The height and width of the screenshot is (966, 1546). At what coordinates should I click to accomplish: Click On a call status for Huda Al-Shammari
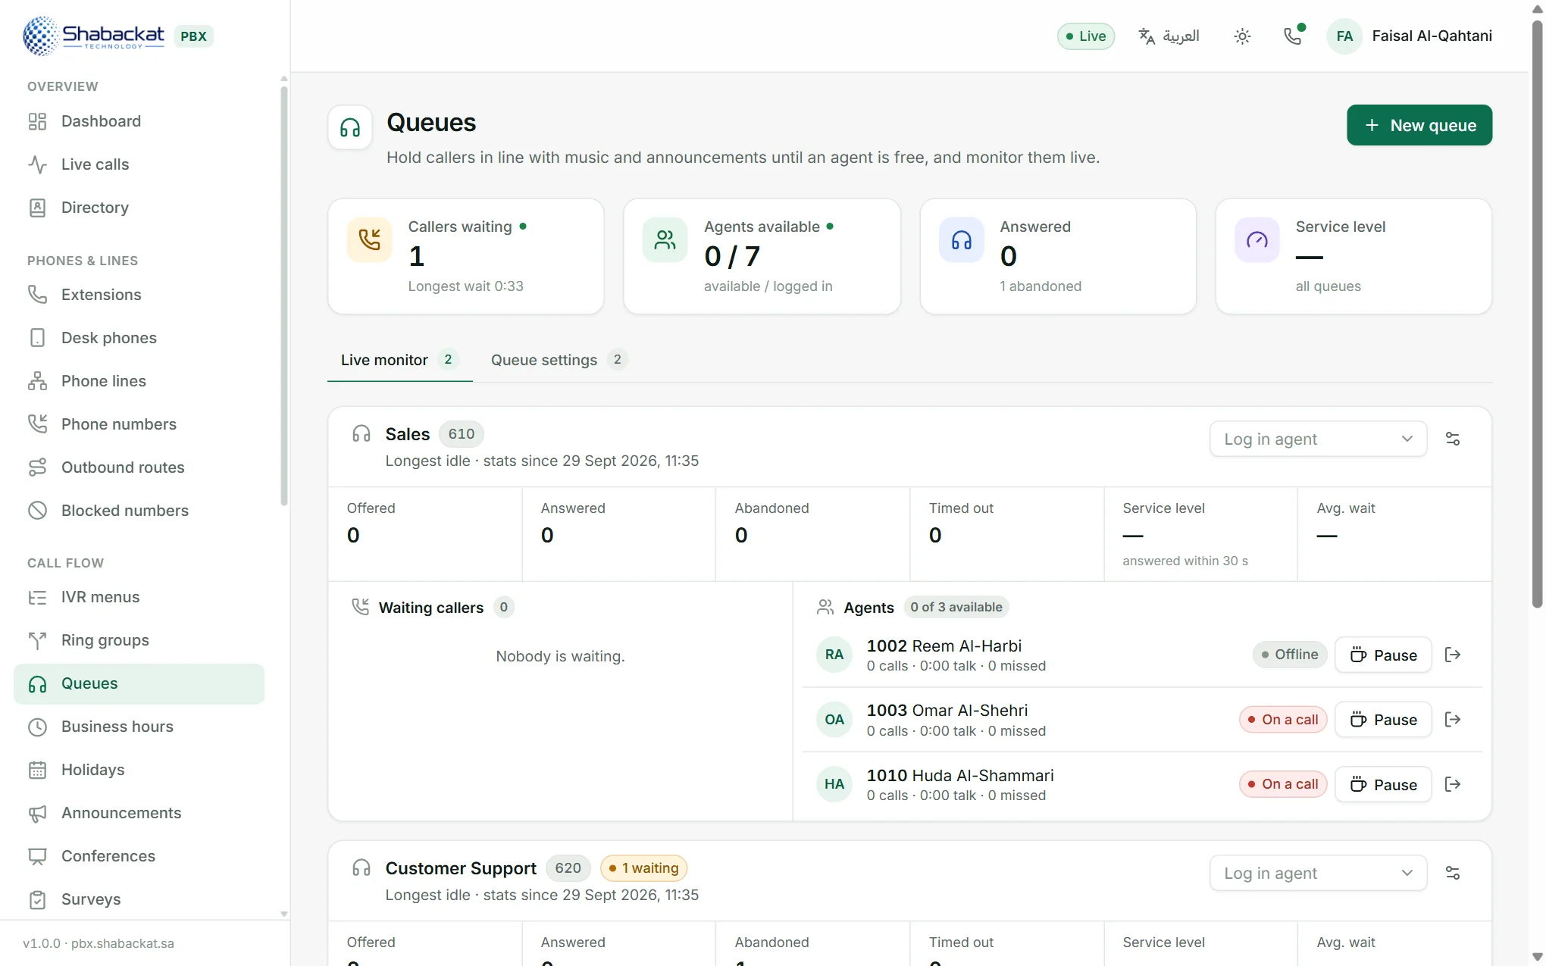pyautogui.click(x=1283, y=784)
